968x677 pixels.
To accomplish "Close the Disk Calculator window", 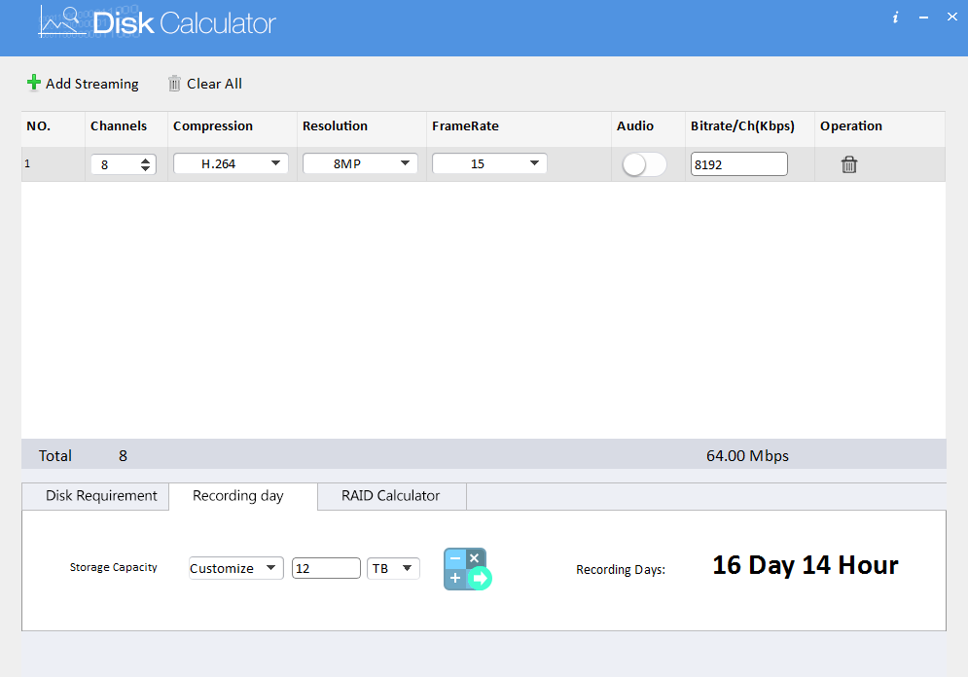I will pyautogui.click(x=952, y=17).
